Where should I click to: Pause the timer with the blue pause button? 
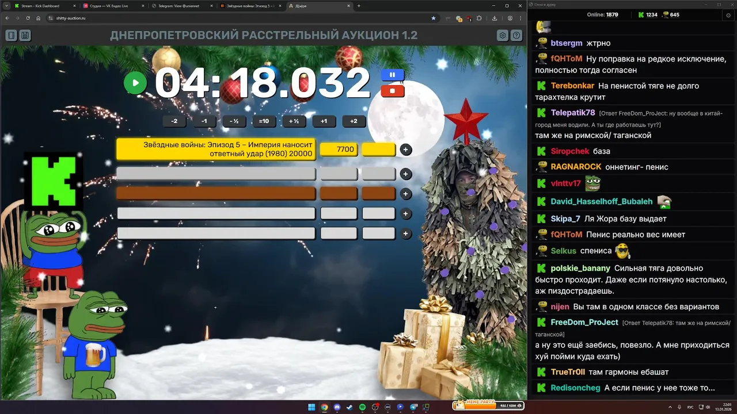tap(393, 75)
